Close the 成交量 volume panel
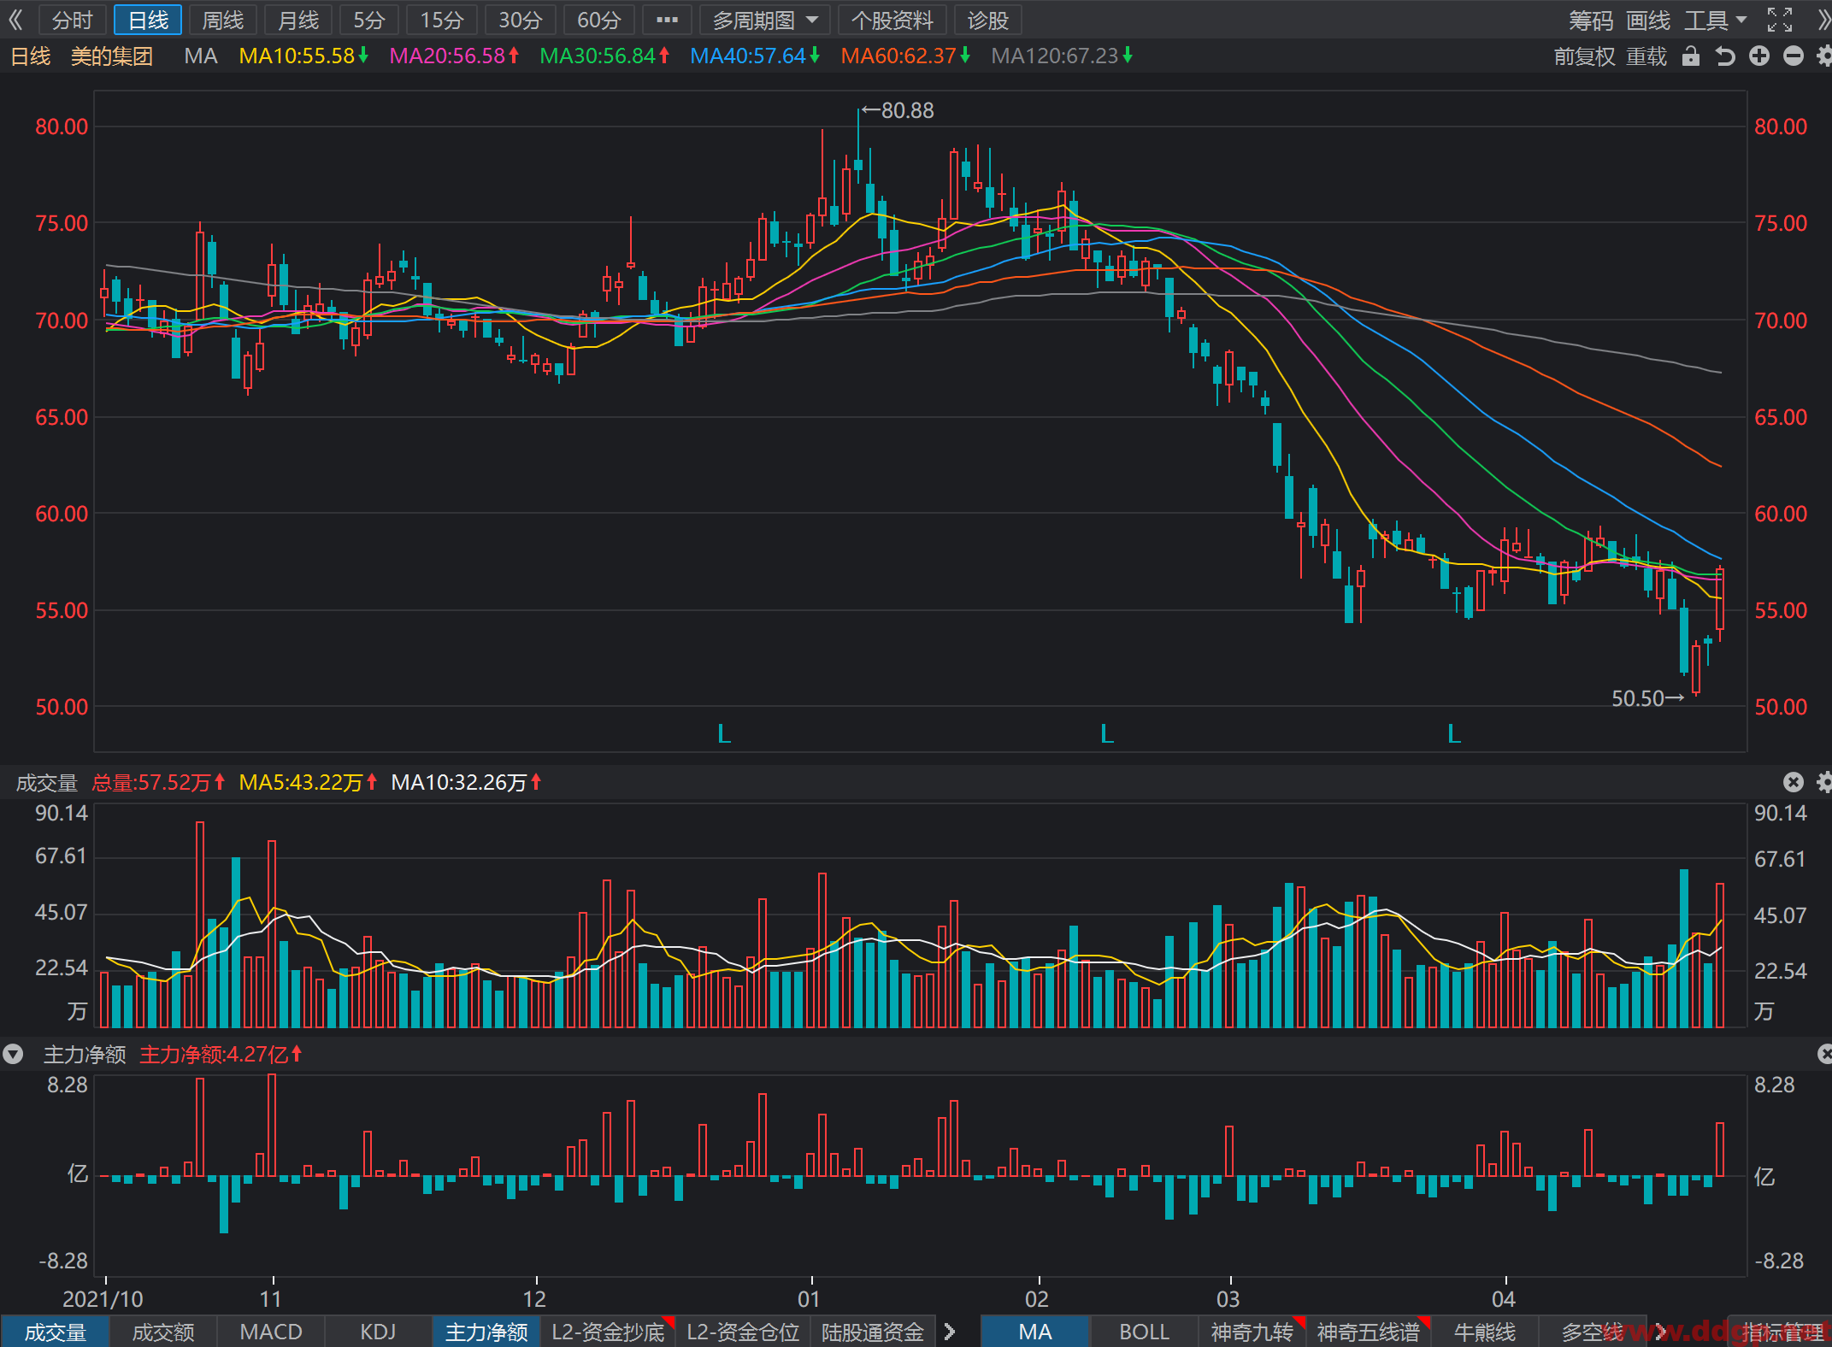1832x1347 pixels. coord(1794,782)
